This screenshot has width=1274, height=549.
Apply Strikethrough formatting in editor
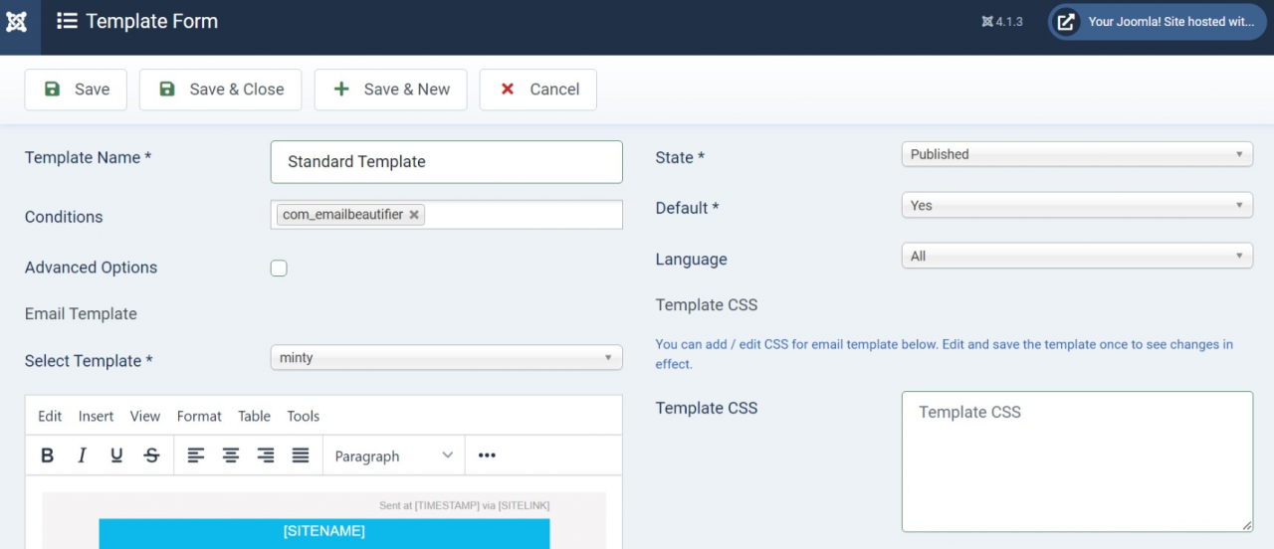[x=151, y=456]
